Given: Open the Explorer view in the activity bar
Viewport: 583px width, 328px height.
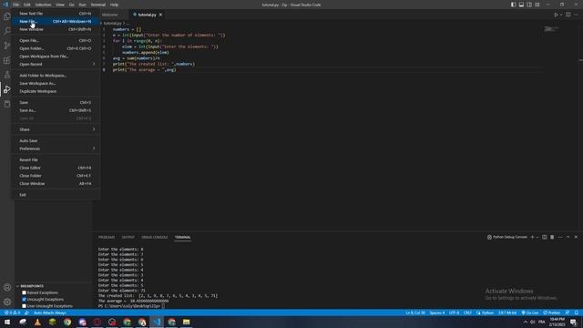Looking at the screenshot, I should (x=7, y=16).
